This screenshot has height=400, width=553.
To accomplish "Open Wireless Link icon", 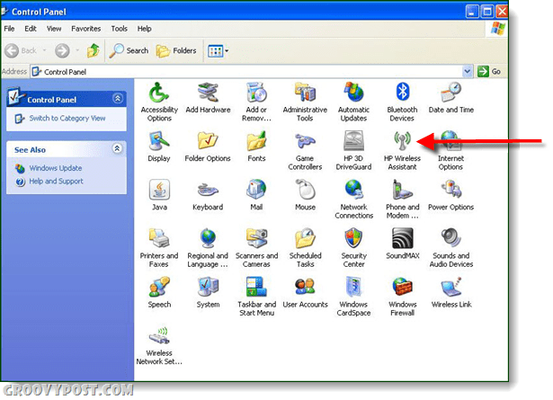I will [x=451, y=287].
